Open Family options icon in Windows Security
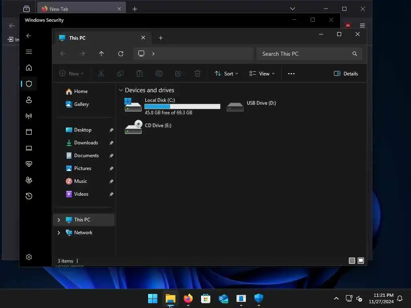 29,180
